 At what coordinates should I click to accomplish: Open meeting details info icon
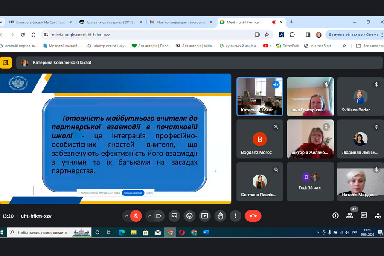pyautogui.click(x=335, y=216)
